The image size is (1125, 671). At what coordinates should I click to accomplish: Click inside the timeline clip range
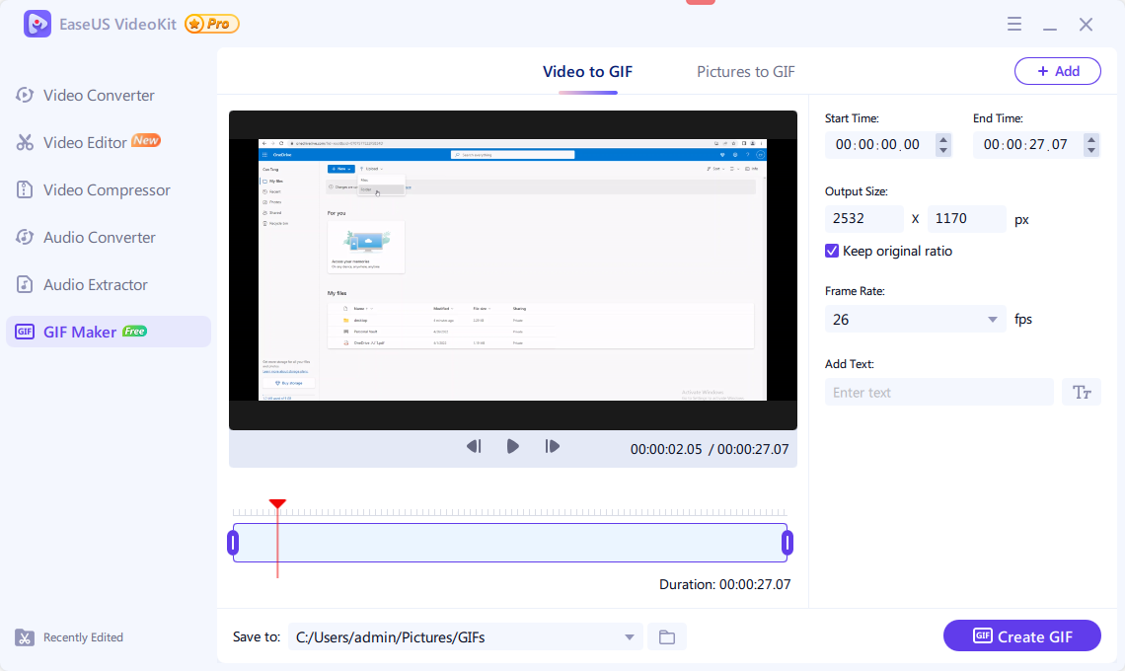(x=510, y=543)
